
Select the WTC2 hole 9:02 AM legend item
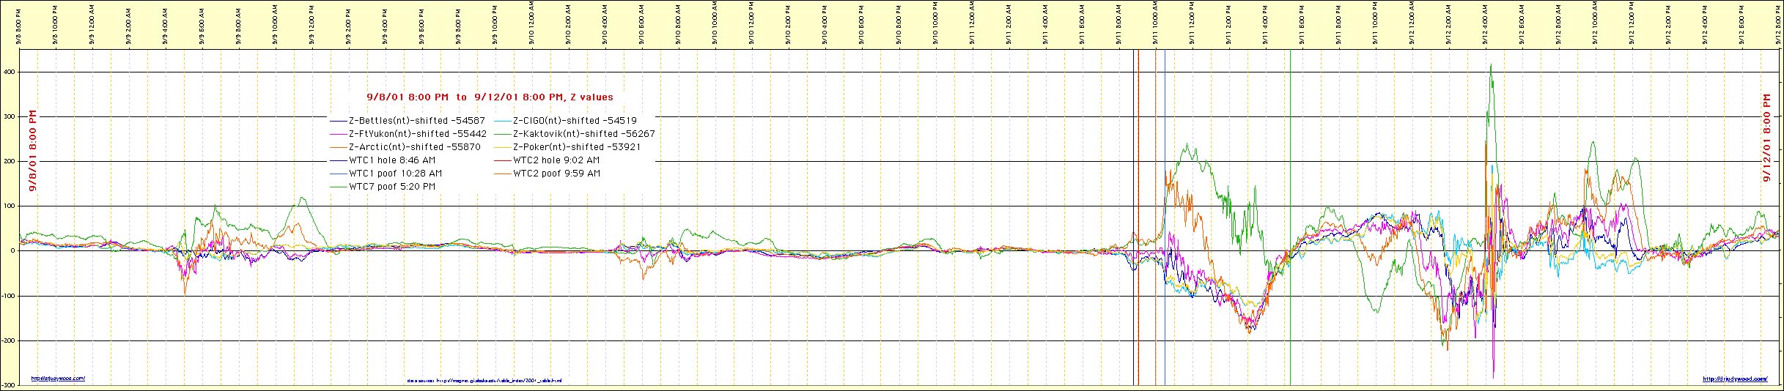(x=556, y=160)
